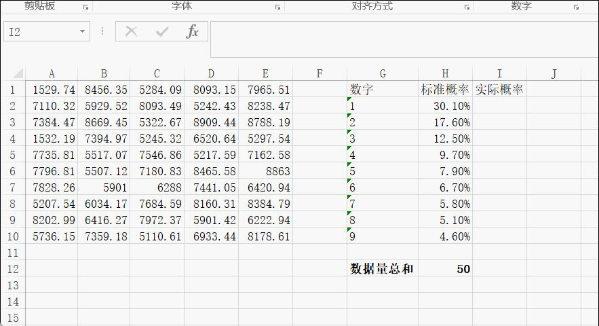Select column G header

coord(383,73)
